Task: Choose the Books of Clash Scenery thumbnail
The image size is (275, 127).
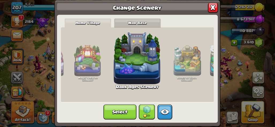Action: point(187,63)
